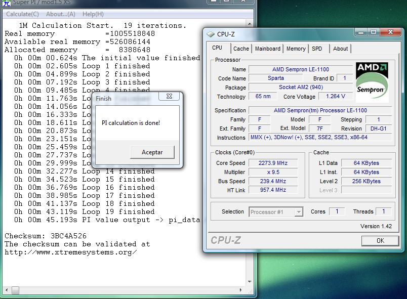
Task: Click the '1M Calculation Start' line
Action: tap(103, 25)
